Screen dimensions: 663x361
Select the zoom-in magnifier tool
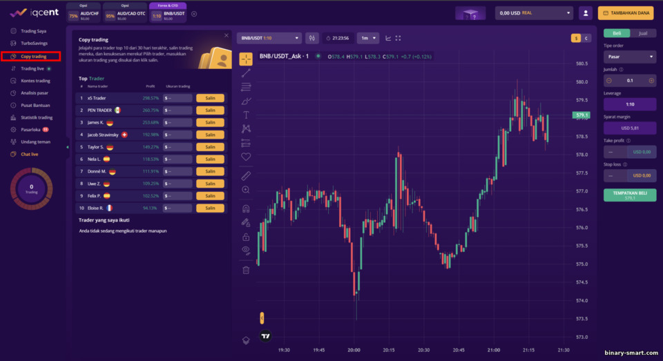(x=246, y=190)
